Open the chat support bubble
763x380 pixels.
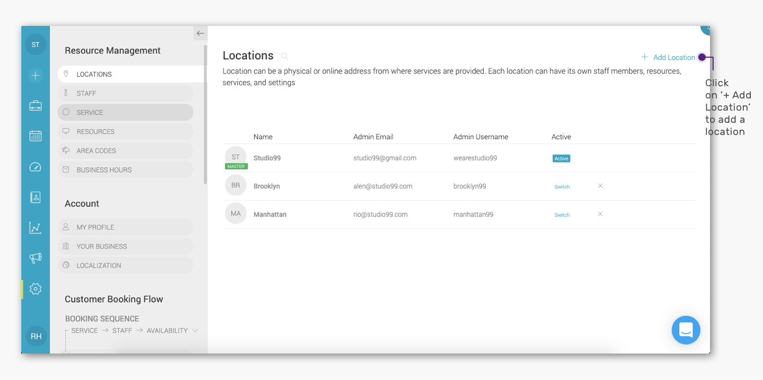click(x=686, y=330)
